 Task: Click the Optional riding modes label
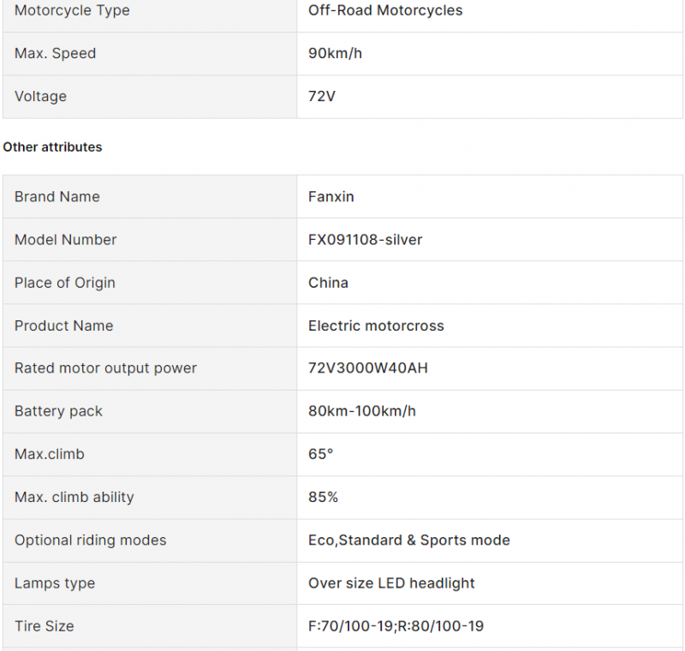coord(91,541)
